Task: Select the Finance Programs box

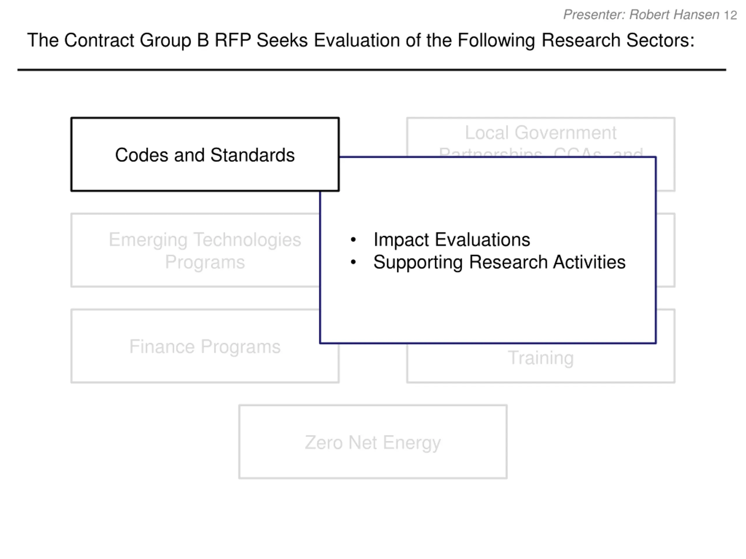Action: tap(196, 346)
